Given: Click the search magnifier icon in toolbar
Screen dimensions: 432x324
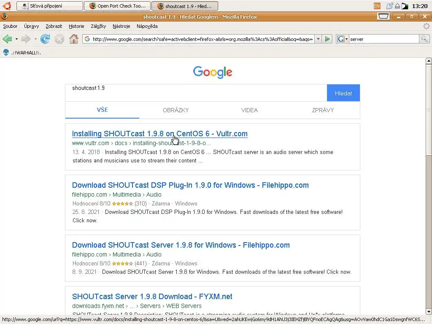Looking at the screenshot, I should pos(424,39).
